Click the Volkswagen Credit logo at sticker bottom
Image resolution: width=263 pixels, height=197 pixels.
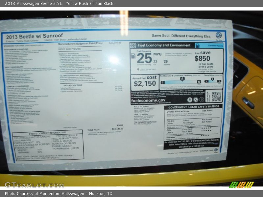tap(216, 150)
